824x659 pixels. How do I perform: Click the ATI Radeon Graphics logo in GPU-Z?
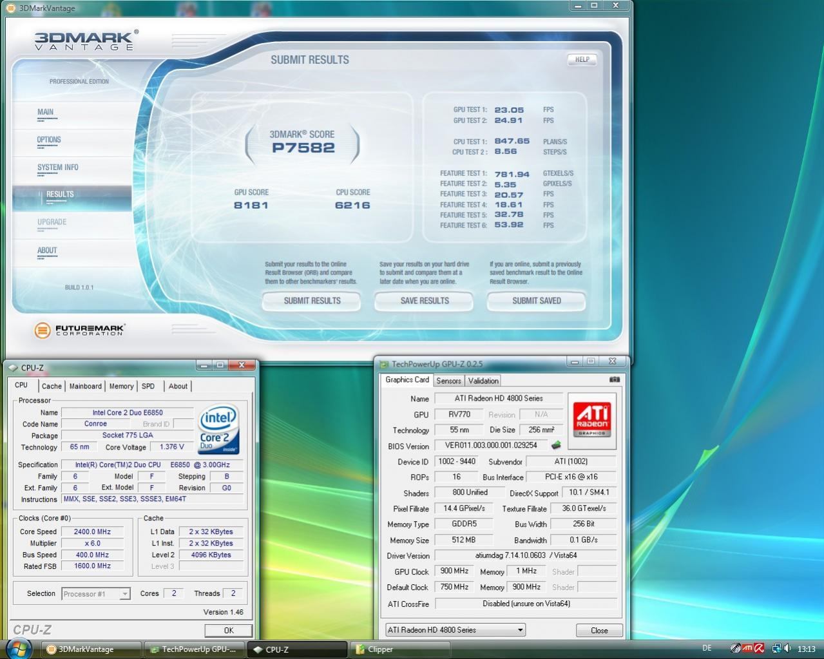click(x=592, y=421)
